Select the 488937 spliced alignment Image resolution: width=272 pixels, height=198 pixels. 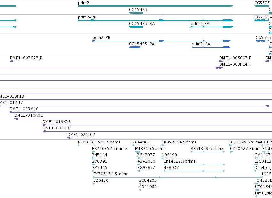[x=194, y=171]
